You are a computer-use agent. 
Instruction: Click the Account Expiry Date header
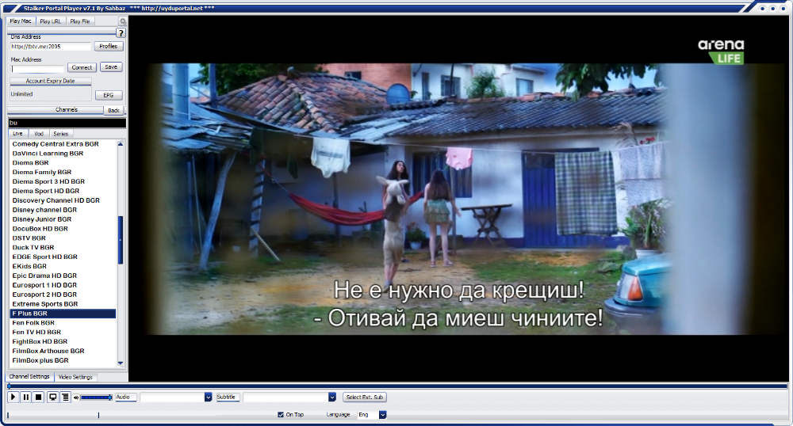point(51,81)
